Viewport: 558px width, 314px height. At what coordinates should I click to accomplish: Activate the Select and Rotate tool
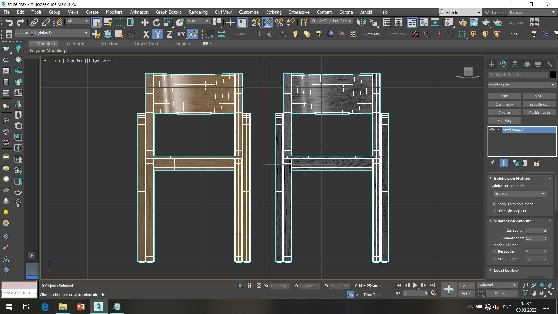pos(156,22)
